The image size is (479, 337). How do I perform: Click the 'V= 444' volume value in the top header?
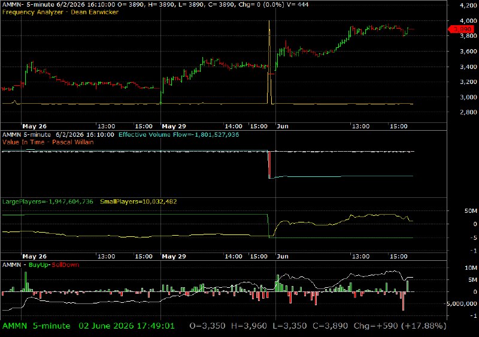tap(297, 5)
